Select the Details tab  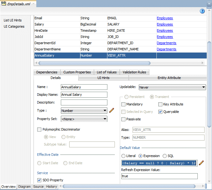tap(56, 78)
